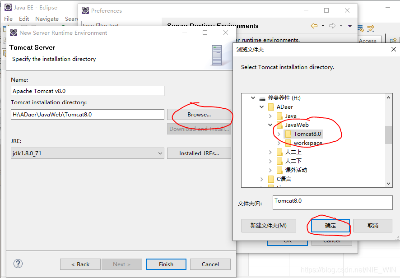Create a new folder with 新建文件夹(M)

click(269, 226)
